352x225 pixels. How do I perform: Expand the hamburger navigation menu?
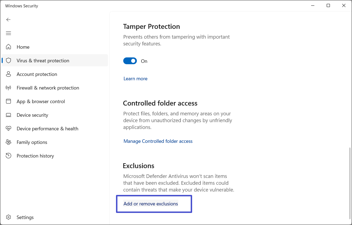click(8, 33)
